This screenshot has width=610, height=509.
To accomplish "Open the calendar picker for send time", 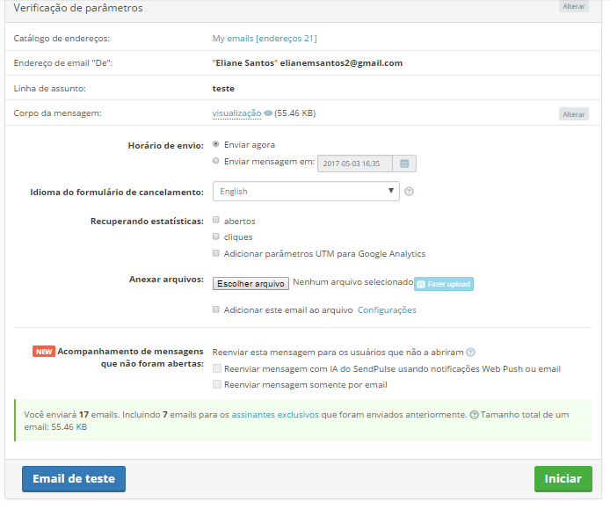I will pos(404,164).
